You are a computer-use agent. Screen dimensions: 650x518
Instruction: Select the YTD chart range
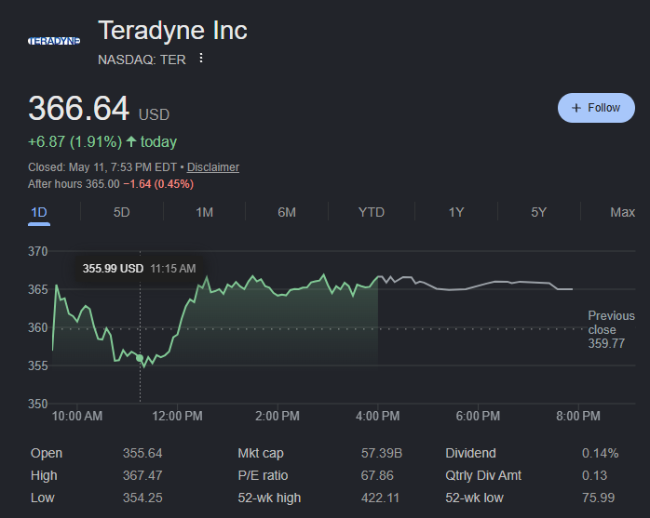[372, 212]
